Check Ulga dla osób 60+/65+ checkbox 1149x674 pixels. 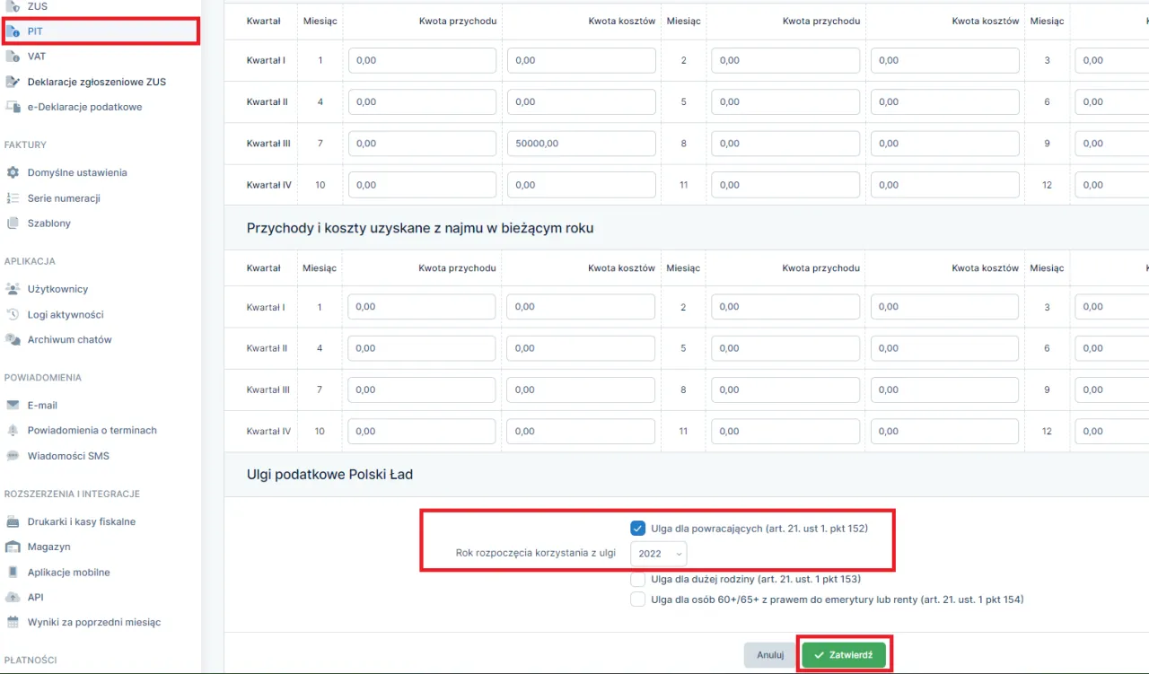click(638, 600)
